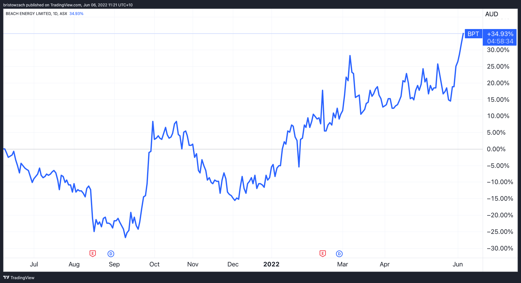Image resolution: width=521 pixels, height=283 pixels.
Task: Click the 10.00% axis label
Action: click(x=498, y=116)
